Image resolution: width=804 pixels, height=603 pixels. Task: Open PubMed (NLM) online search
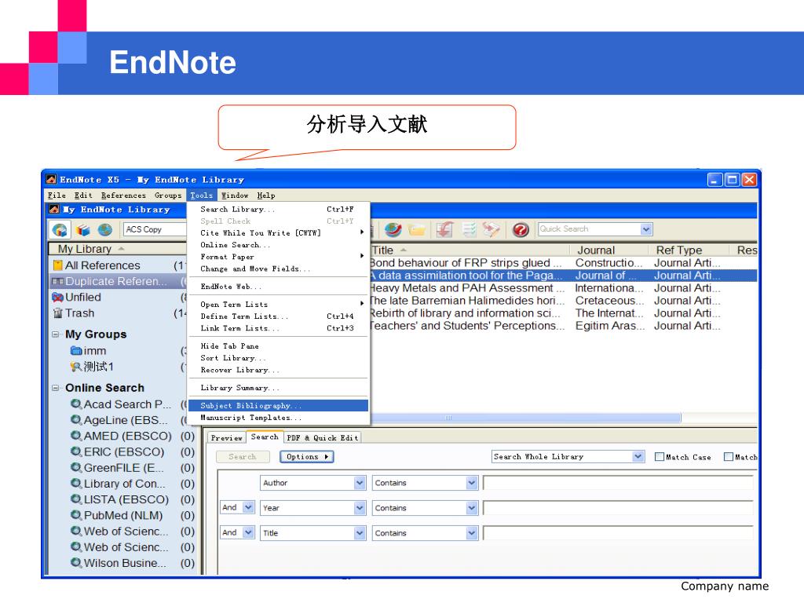point(116,516)
